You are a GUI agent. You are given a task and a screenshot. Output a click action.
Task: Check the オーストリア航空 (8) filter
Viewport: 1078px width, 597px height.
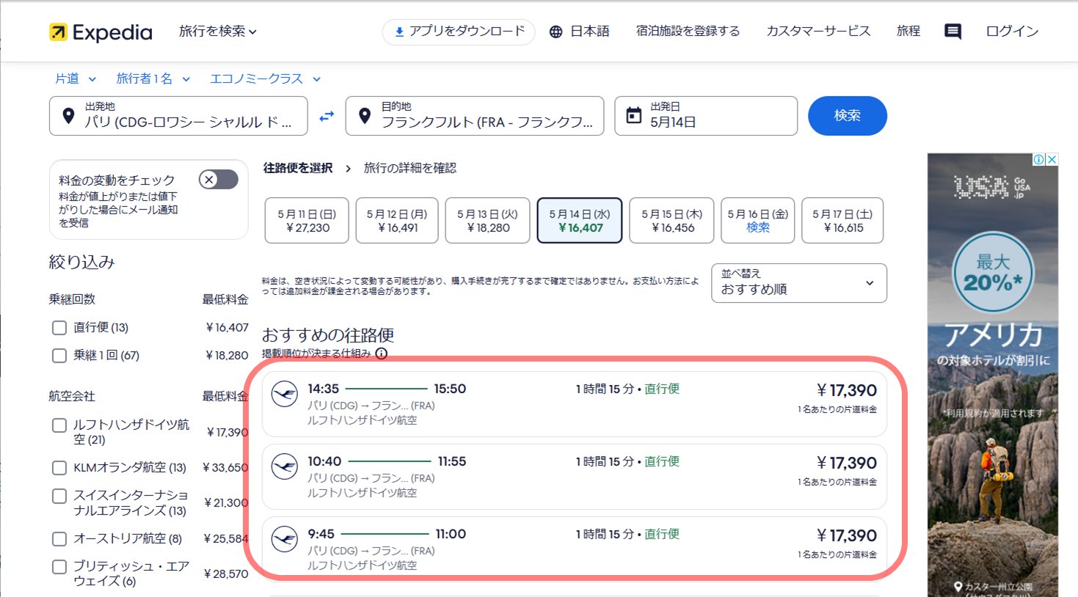pos(59,539)
